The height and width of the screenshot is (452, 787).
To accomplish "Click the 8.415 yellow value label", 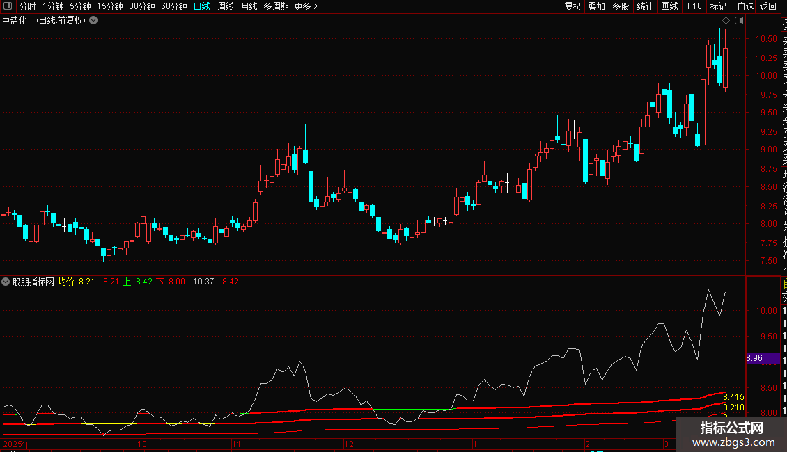I will point(733,397).
